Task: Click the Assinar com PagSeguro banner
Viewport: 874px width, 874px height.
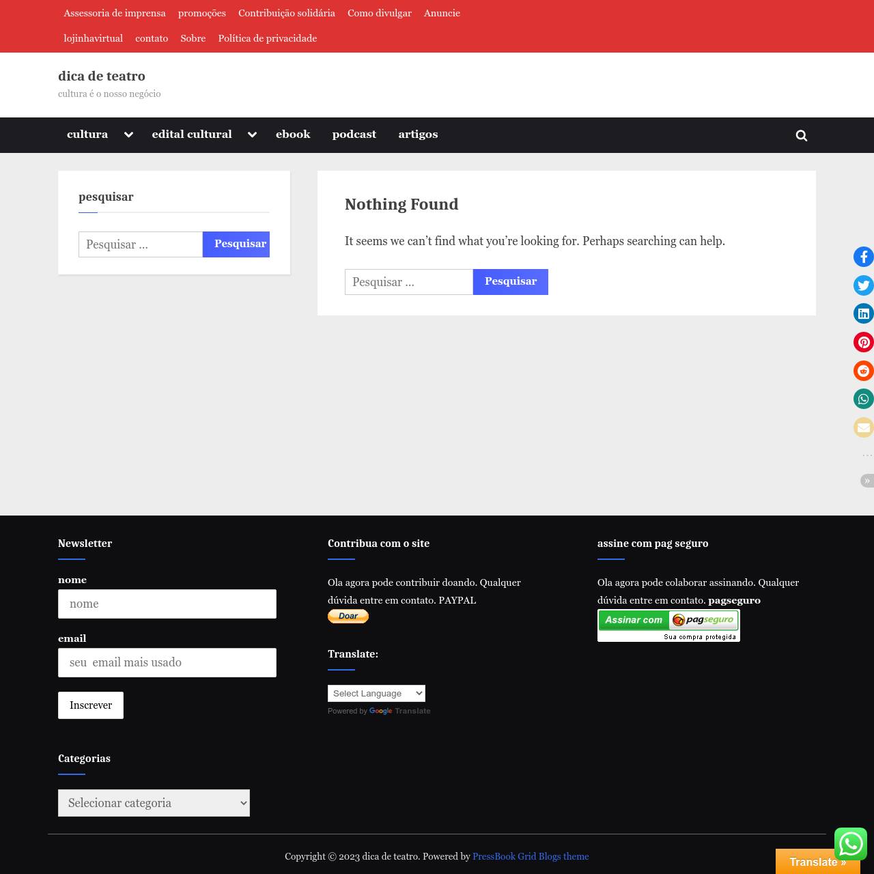Action: (x=668, y=625)
